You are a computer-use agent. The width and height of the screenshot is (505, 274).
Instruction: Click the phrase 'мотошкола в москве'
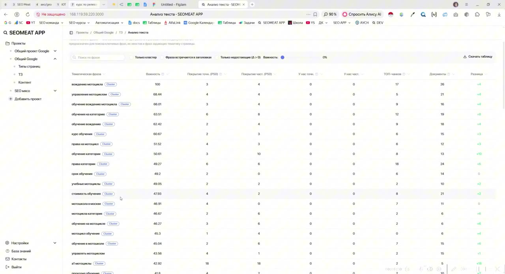click(x=86, y=204)
